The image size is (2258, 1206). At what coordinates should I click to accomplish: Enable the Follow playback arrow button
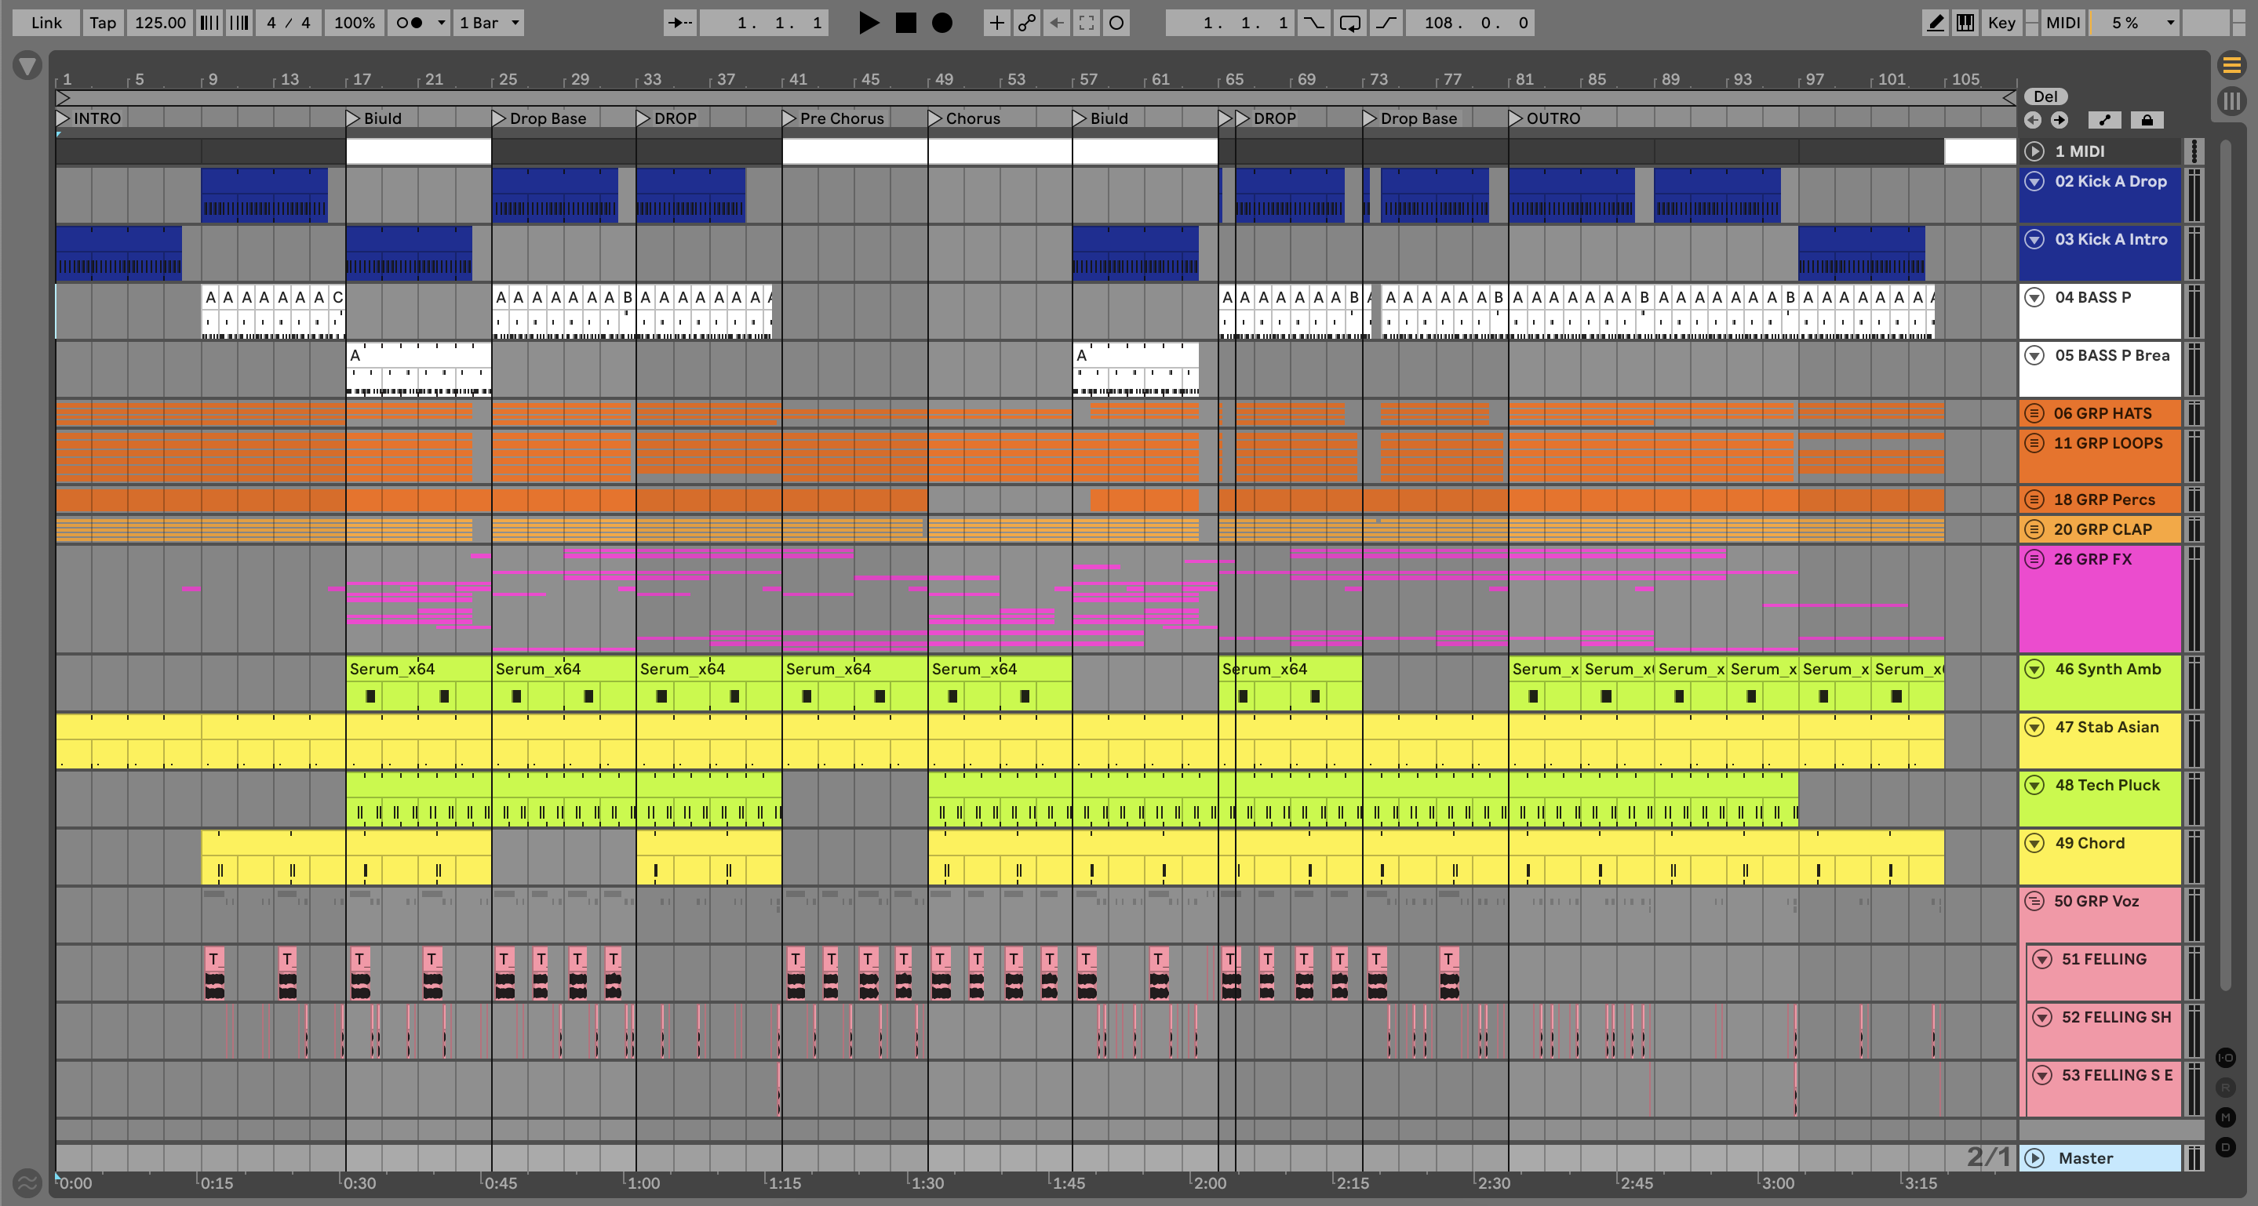(680, 23)
